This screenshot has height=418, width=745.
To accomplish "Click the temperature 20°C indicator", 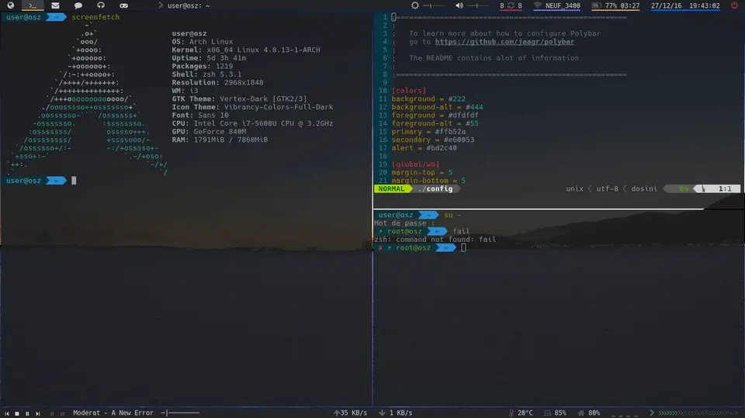I will 521,413.
